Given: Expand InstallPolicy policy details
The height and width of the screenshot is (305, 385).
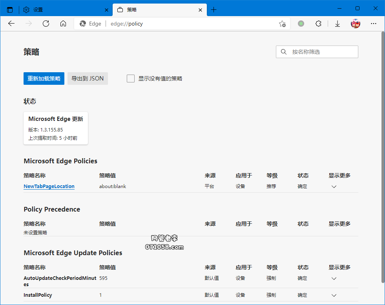Looking at the screenshot, I should coord(334,295).
